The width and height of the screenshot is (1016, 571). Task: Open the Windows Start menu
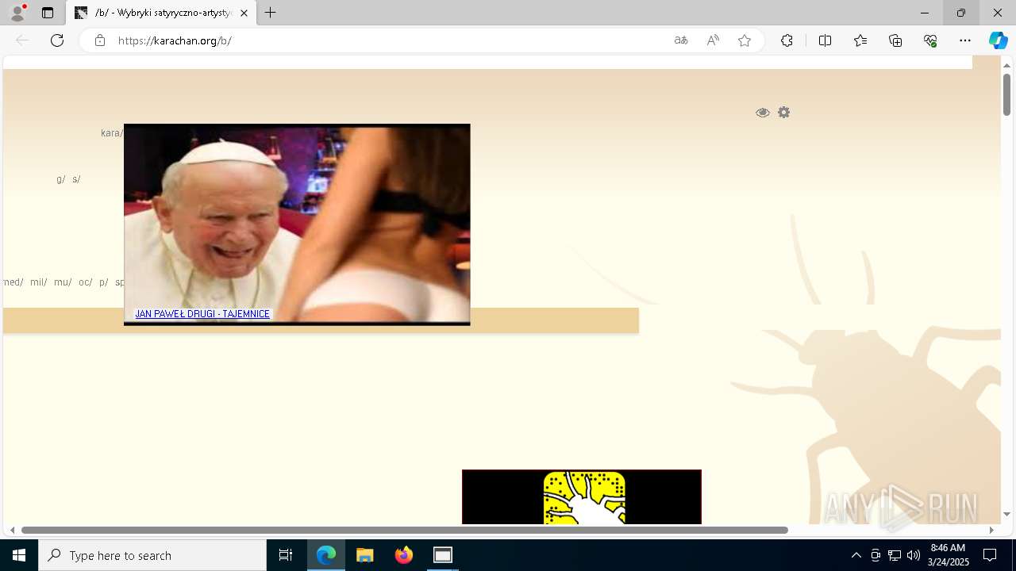[x=19, y=555]
